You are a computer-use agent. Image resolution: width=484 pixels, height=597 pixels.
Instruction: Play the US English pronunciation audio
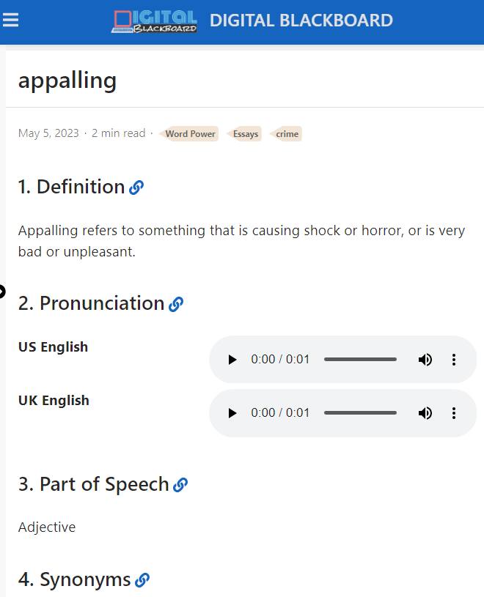pos(232,360)
